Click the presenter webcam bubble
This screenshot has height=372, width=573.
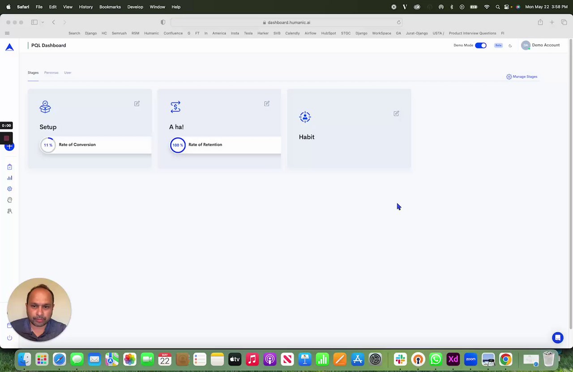pyautogui.click(x=39, y=310)
